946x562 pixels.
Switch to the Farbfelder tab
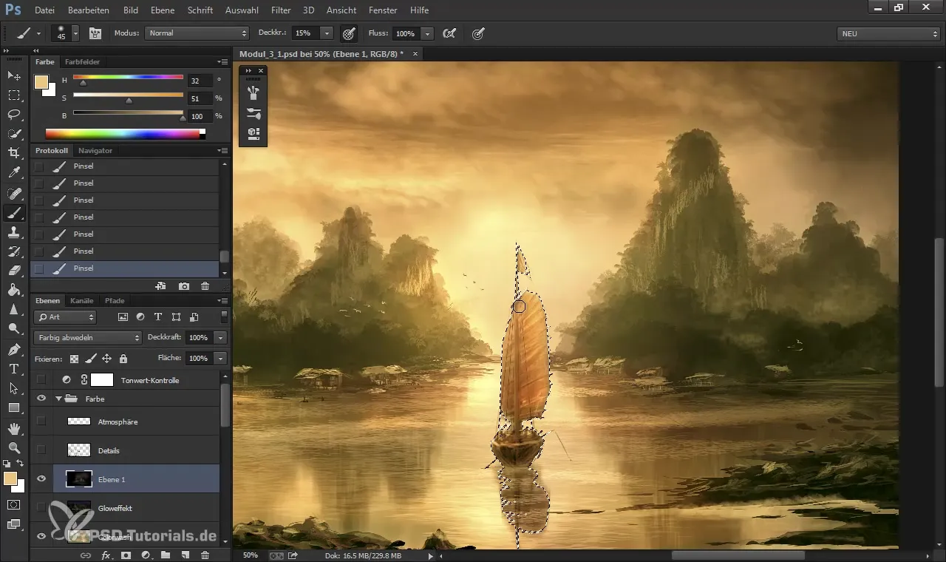click(x=82, y=61)
